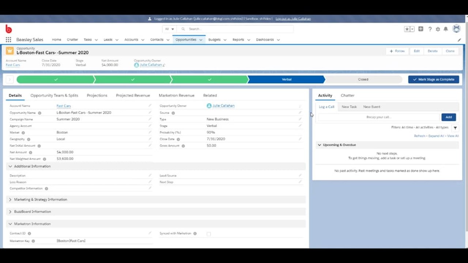Click the global Search field
Image resolution: width=468 pixels, height=263 pixels.
coord(236,29)
